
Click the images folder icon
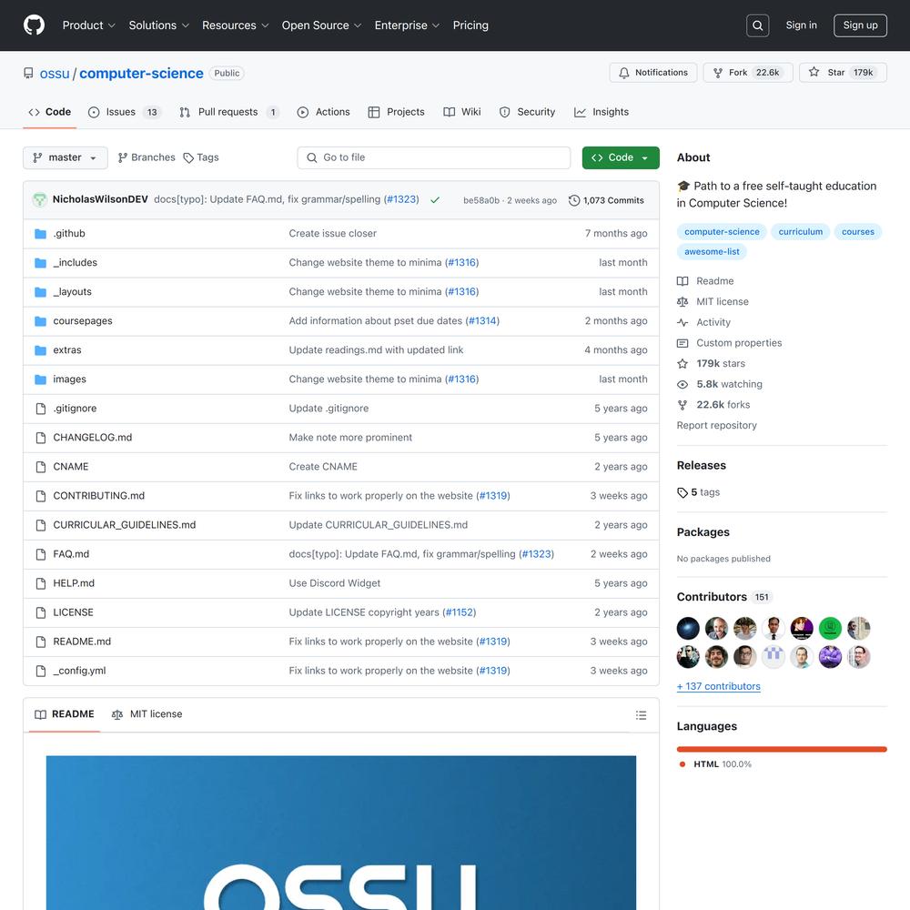[40, 379]
